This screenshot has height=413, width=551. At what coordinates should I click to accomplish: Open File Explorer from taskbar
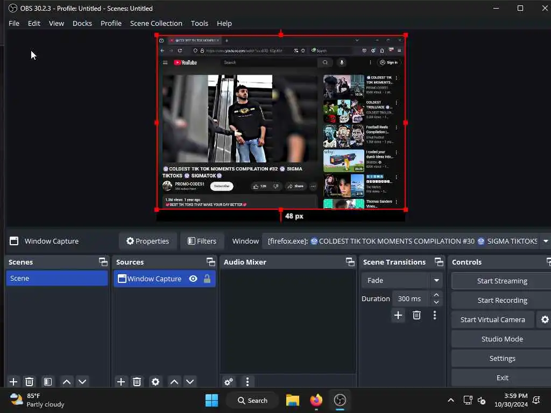(292, 400)
